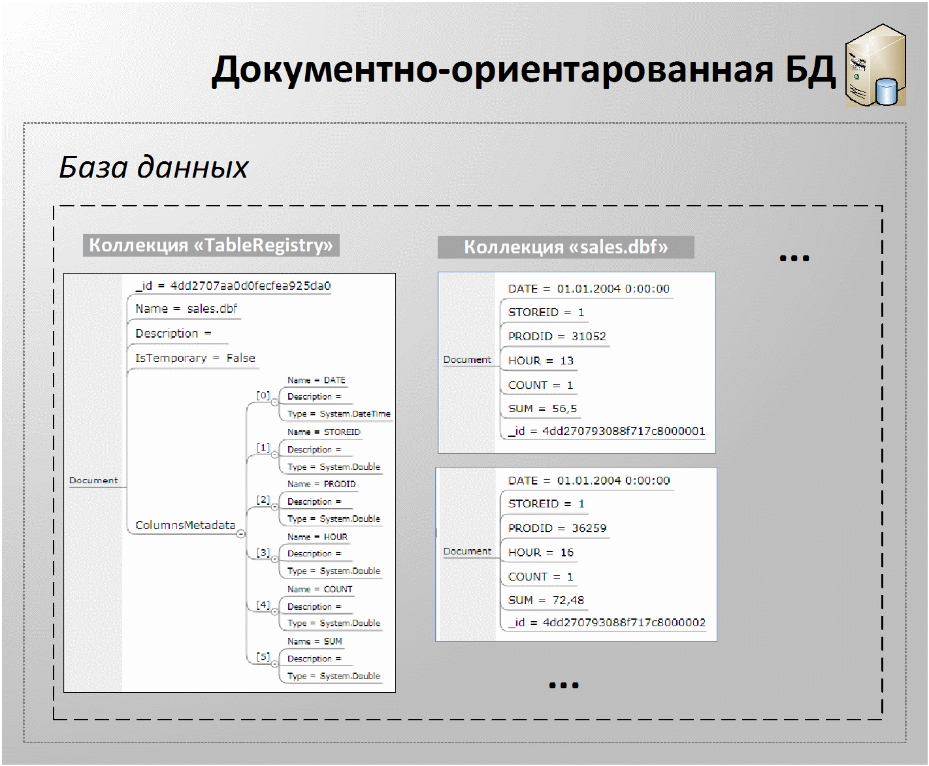
Task: Select the 'HOUR = 16' field
Action: (x=541, y=552)
